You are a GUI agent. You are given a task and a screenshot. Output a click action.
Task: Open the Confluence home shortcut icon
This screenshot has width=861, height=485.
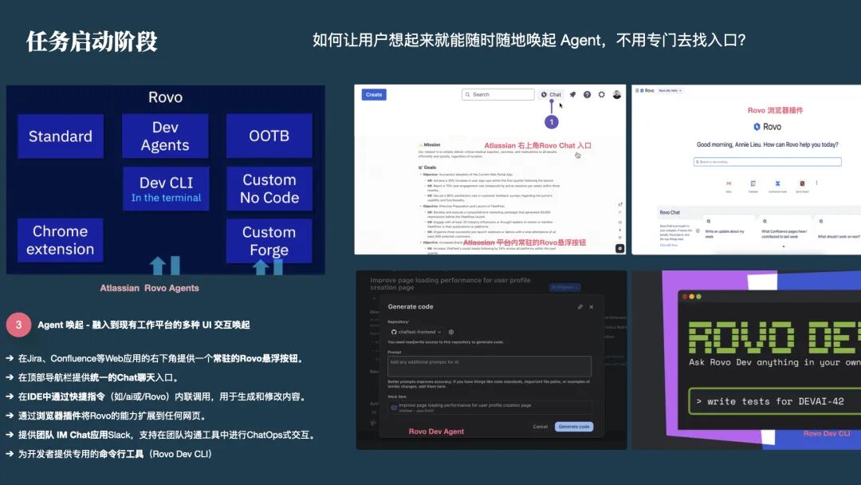777,182
